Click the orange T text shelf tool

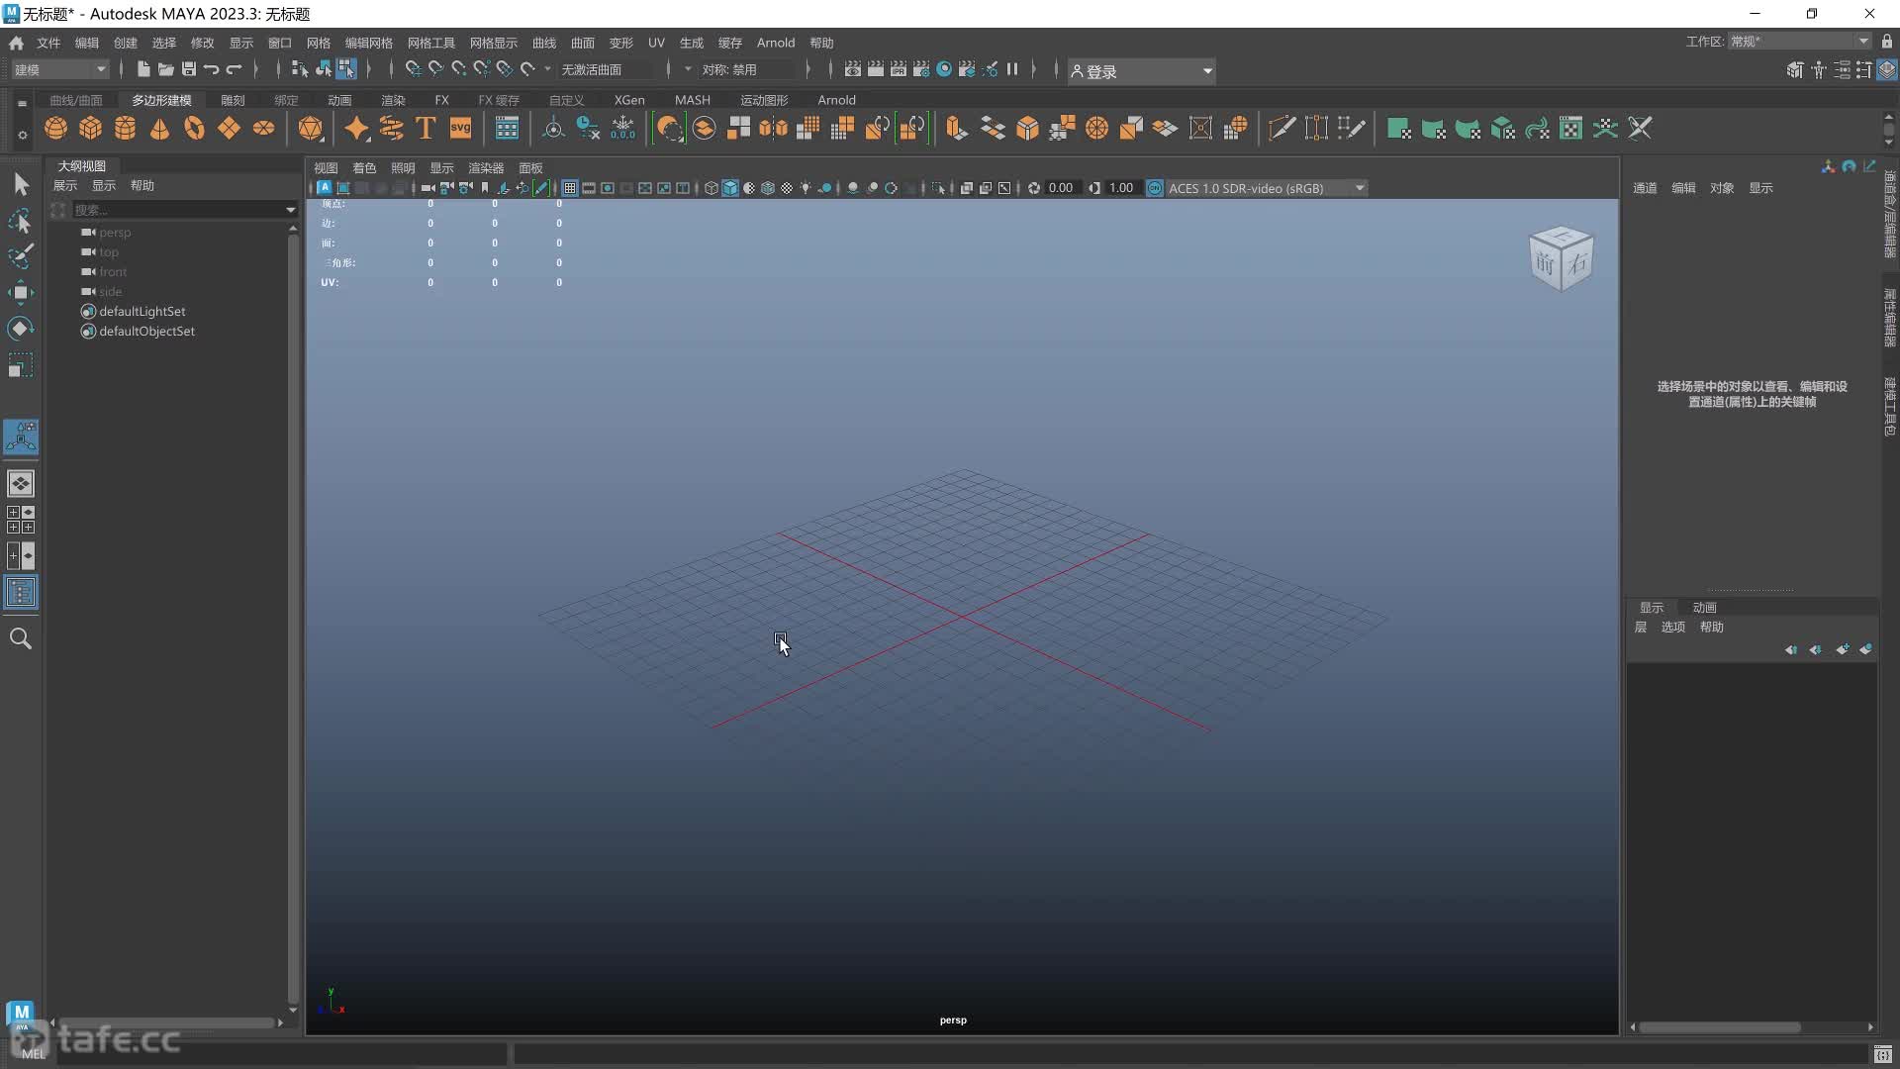point(426,129)
